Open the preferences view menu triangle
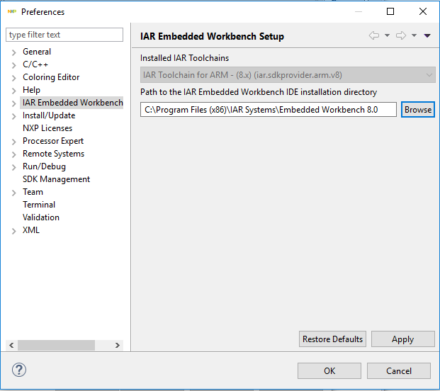Image resolution: width=440 pixels, height=391 pixels. (x=427, y=35)
